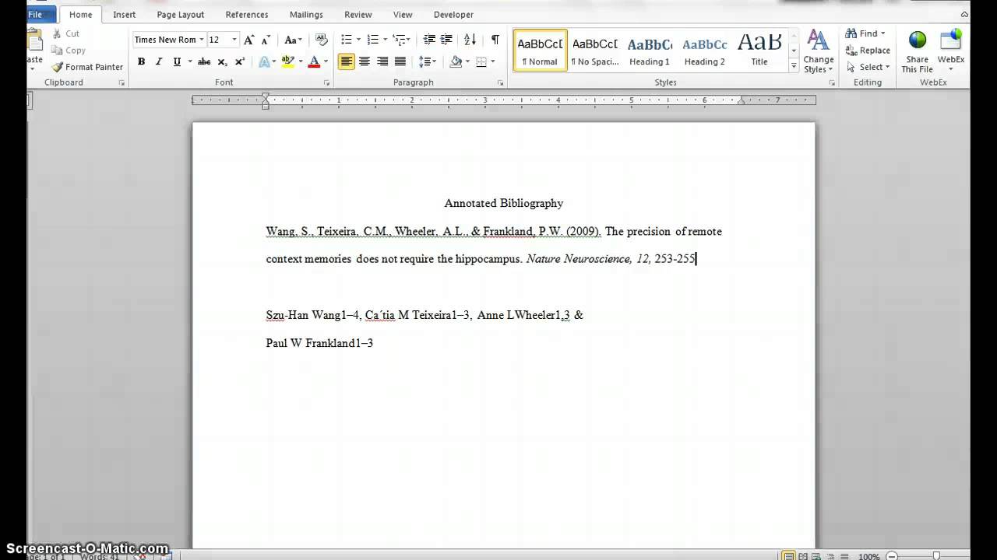
Task: Click the Clear Formatting eraser icon
Action: (321, 40)
